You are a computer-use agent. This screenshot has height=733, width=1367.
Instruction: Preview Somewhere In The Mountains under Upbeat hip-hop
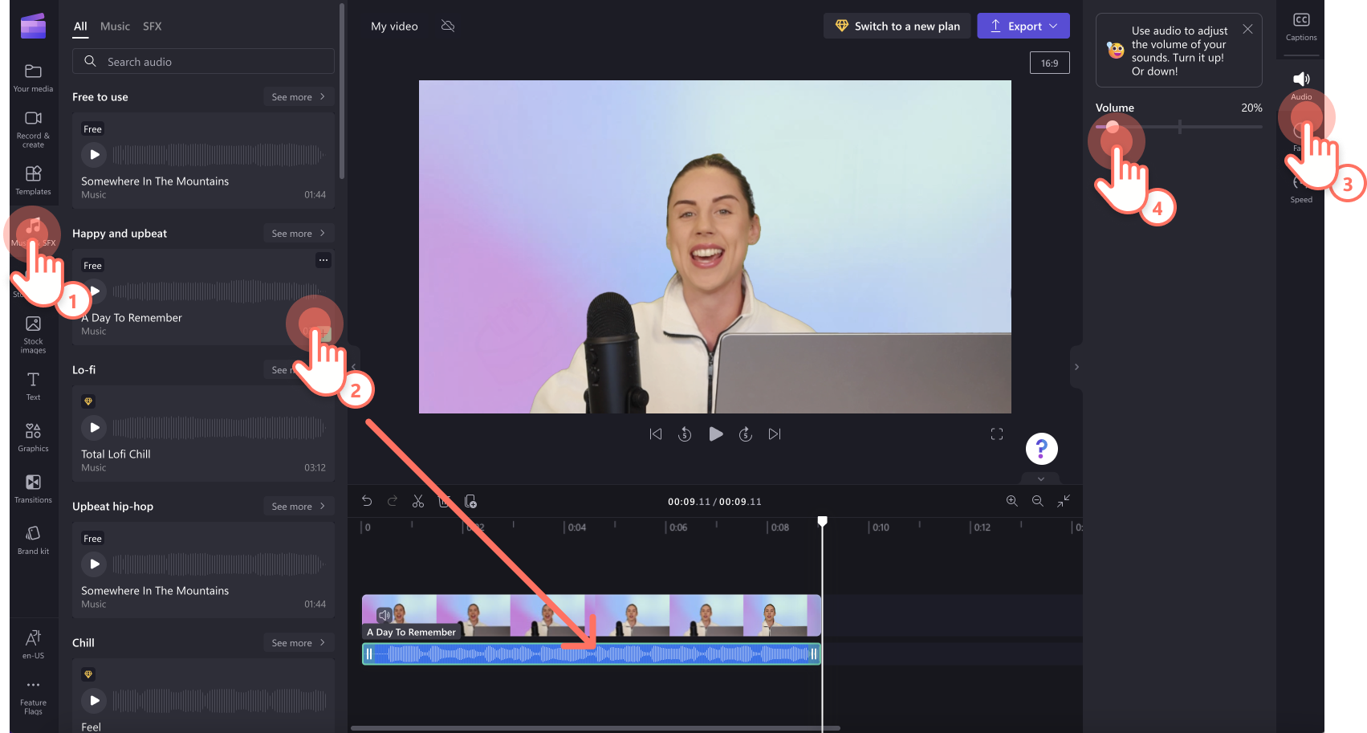[95, 564]
